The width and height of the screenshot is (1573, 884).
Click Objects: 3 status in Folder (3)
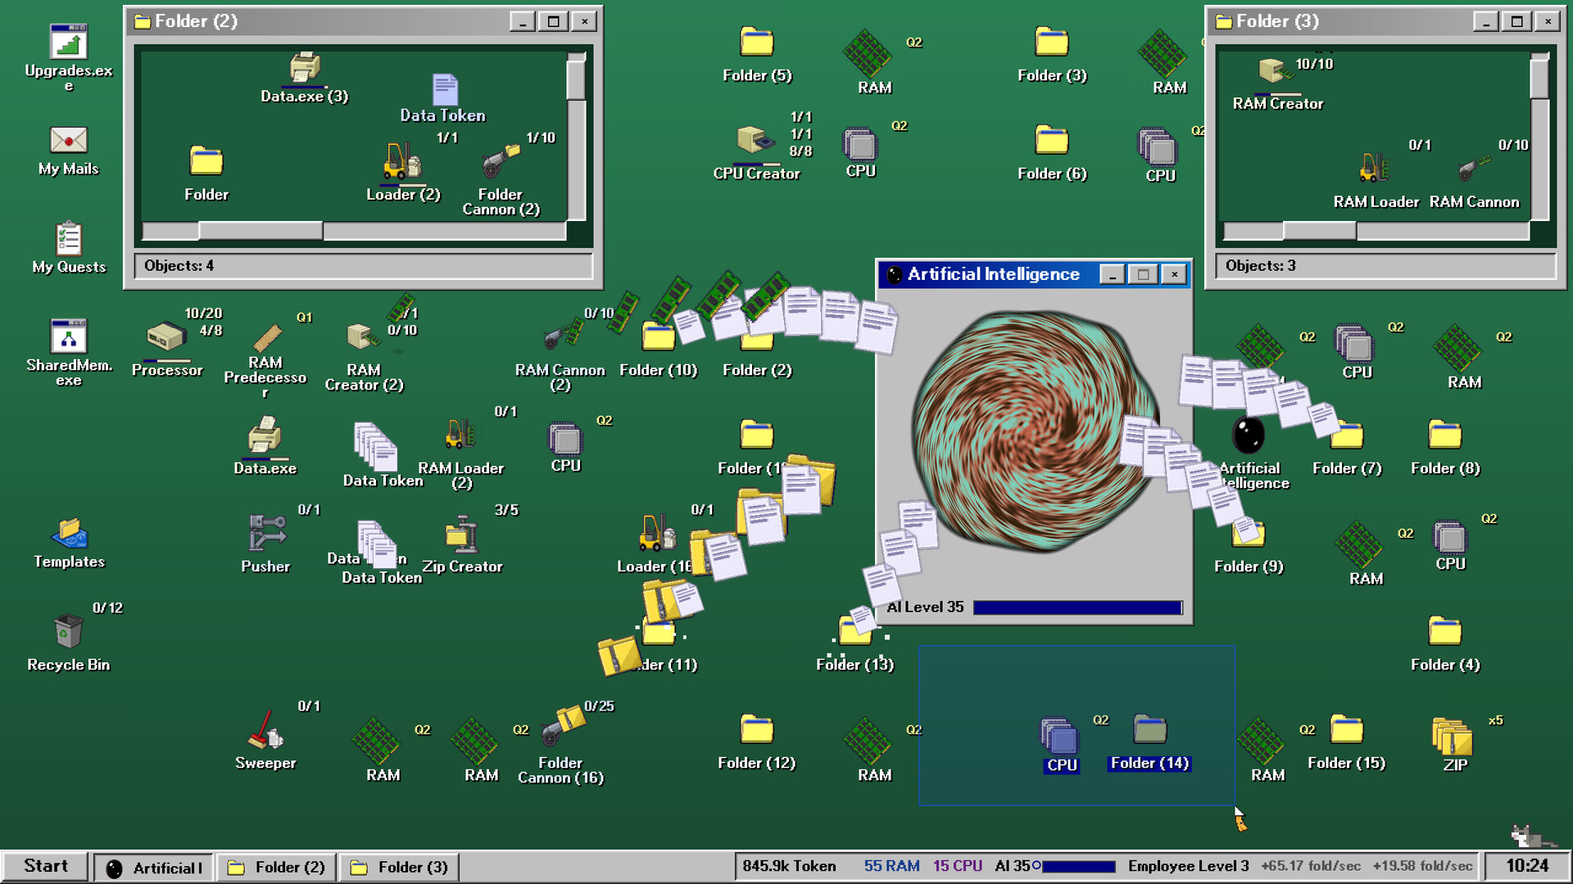(x=1260, y=266)
